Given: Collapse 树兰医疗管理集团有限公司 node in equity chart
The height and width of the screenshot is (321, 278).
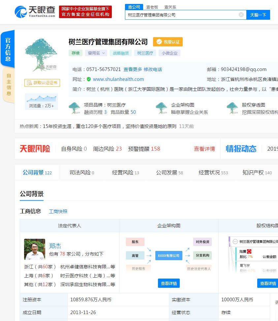Looking at the screenshot, I should pyautogui.click(x=235, y=241).
